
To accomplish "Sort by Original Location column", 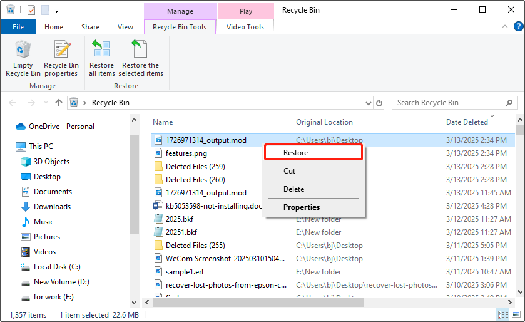I will click(324, 122).
